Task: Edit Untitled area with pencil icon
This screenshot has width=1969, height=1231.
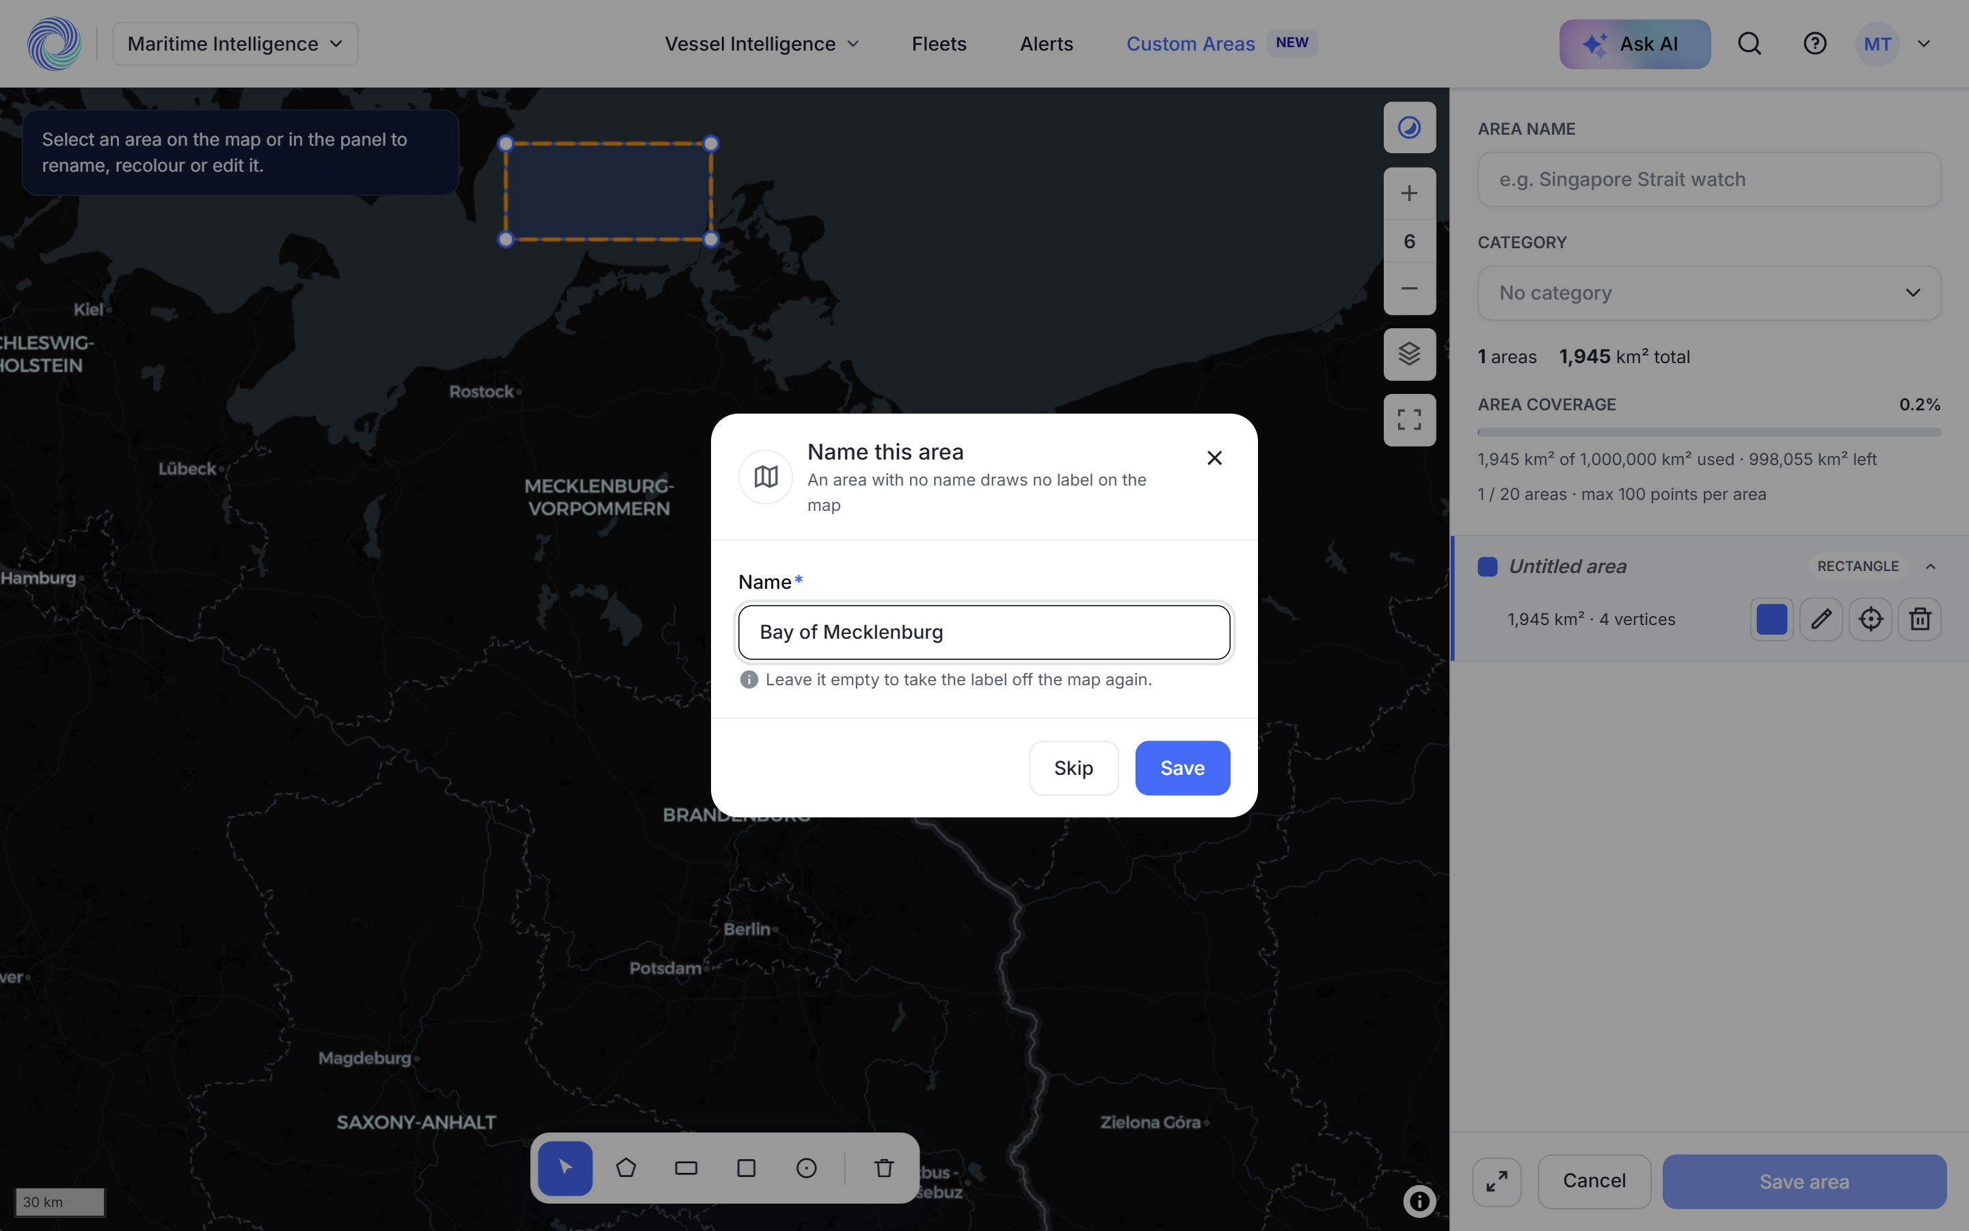Action: (x=1821, y=619)
